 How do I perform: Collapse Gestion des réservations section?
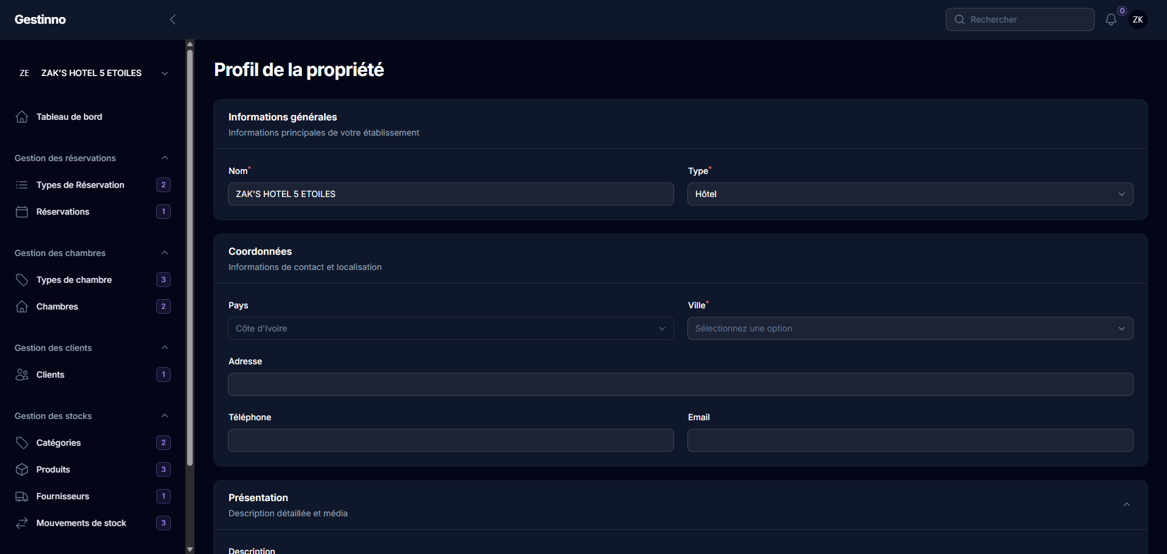click(165, 158)
